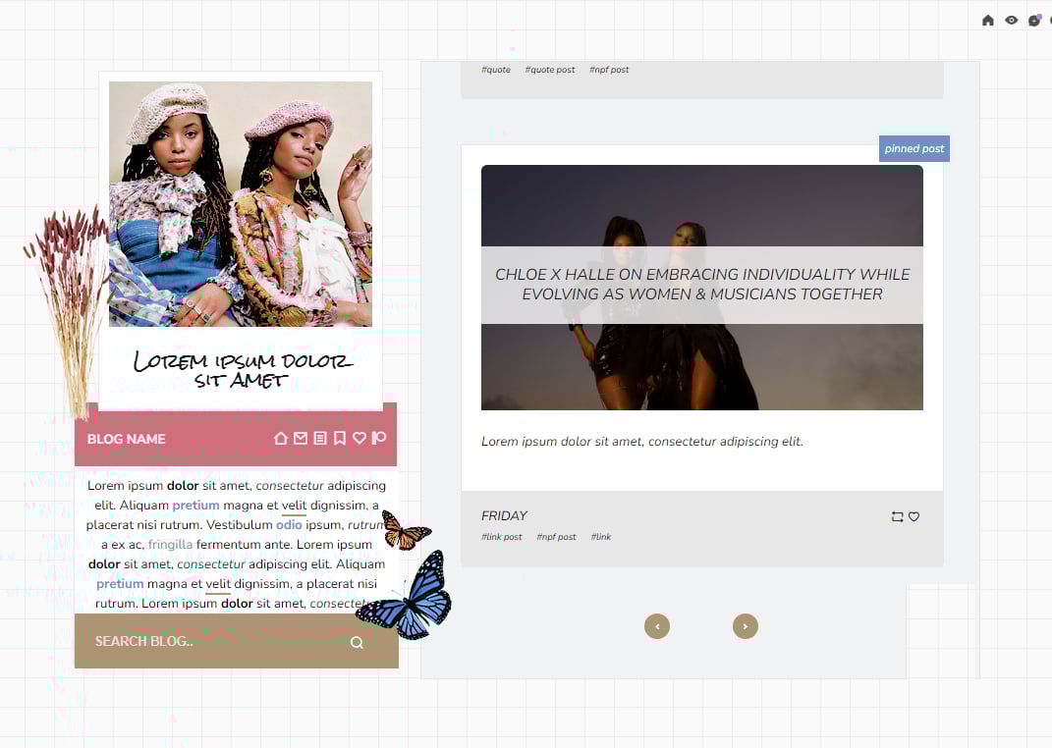This screenshot has height=748, width=1052.
Task: Open the #npf post tag under Friday
Action: 556,537
